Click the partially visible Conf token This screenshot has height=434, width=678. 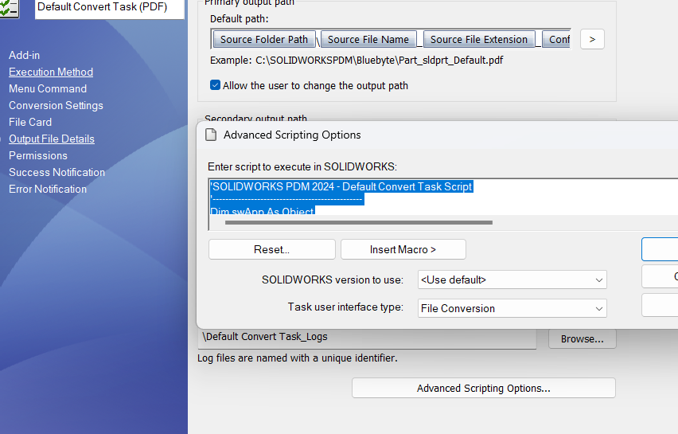[557, 39]
